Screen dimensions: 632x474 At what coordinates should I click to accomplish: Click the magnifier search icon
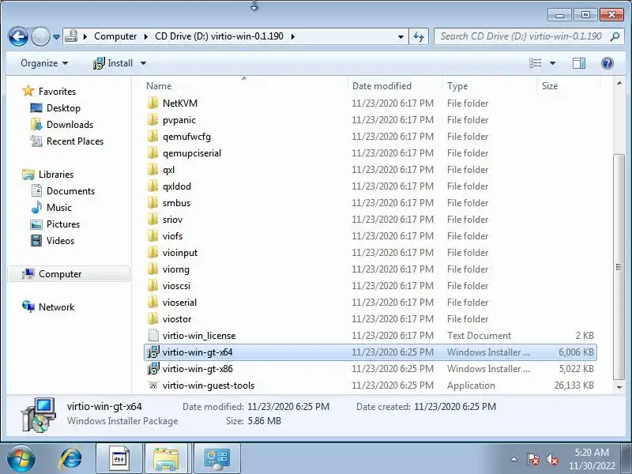[x=615, y=36]
